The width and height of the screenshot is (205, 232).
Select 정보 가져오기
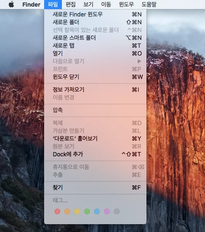click(x=95, y=90)
